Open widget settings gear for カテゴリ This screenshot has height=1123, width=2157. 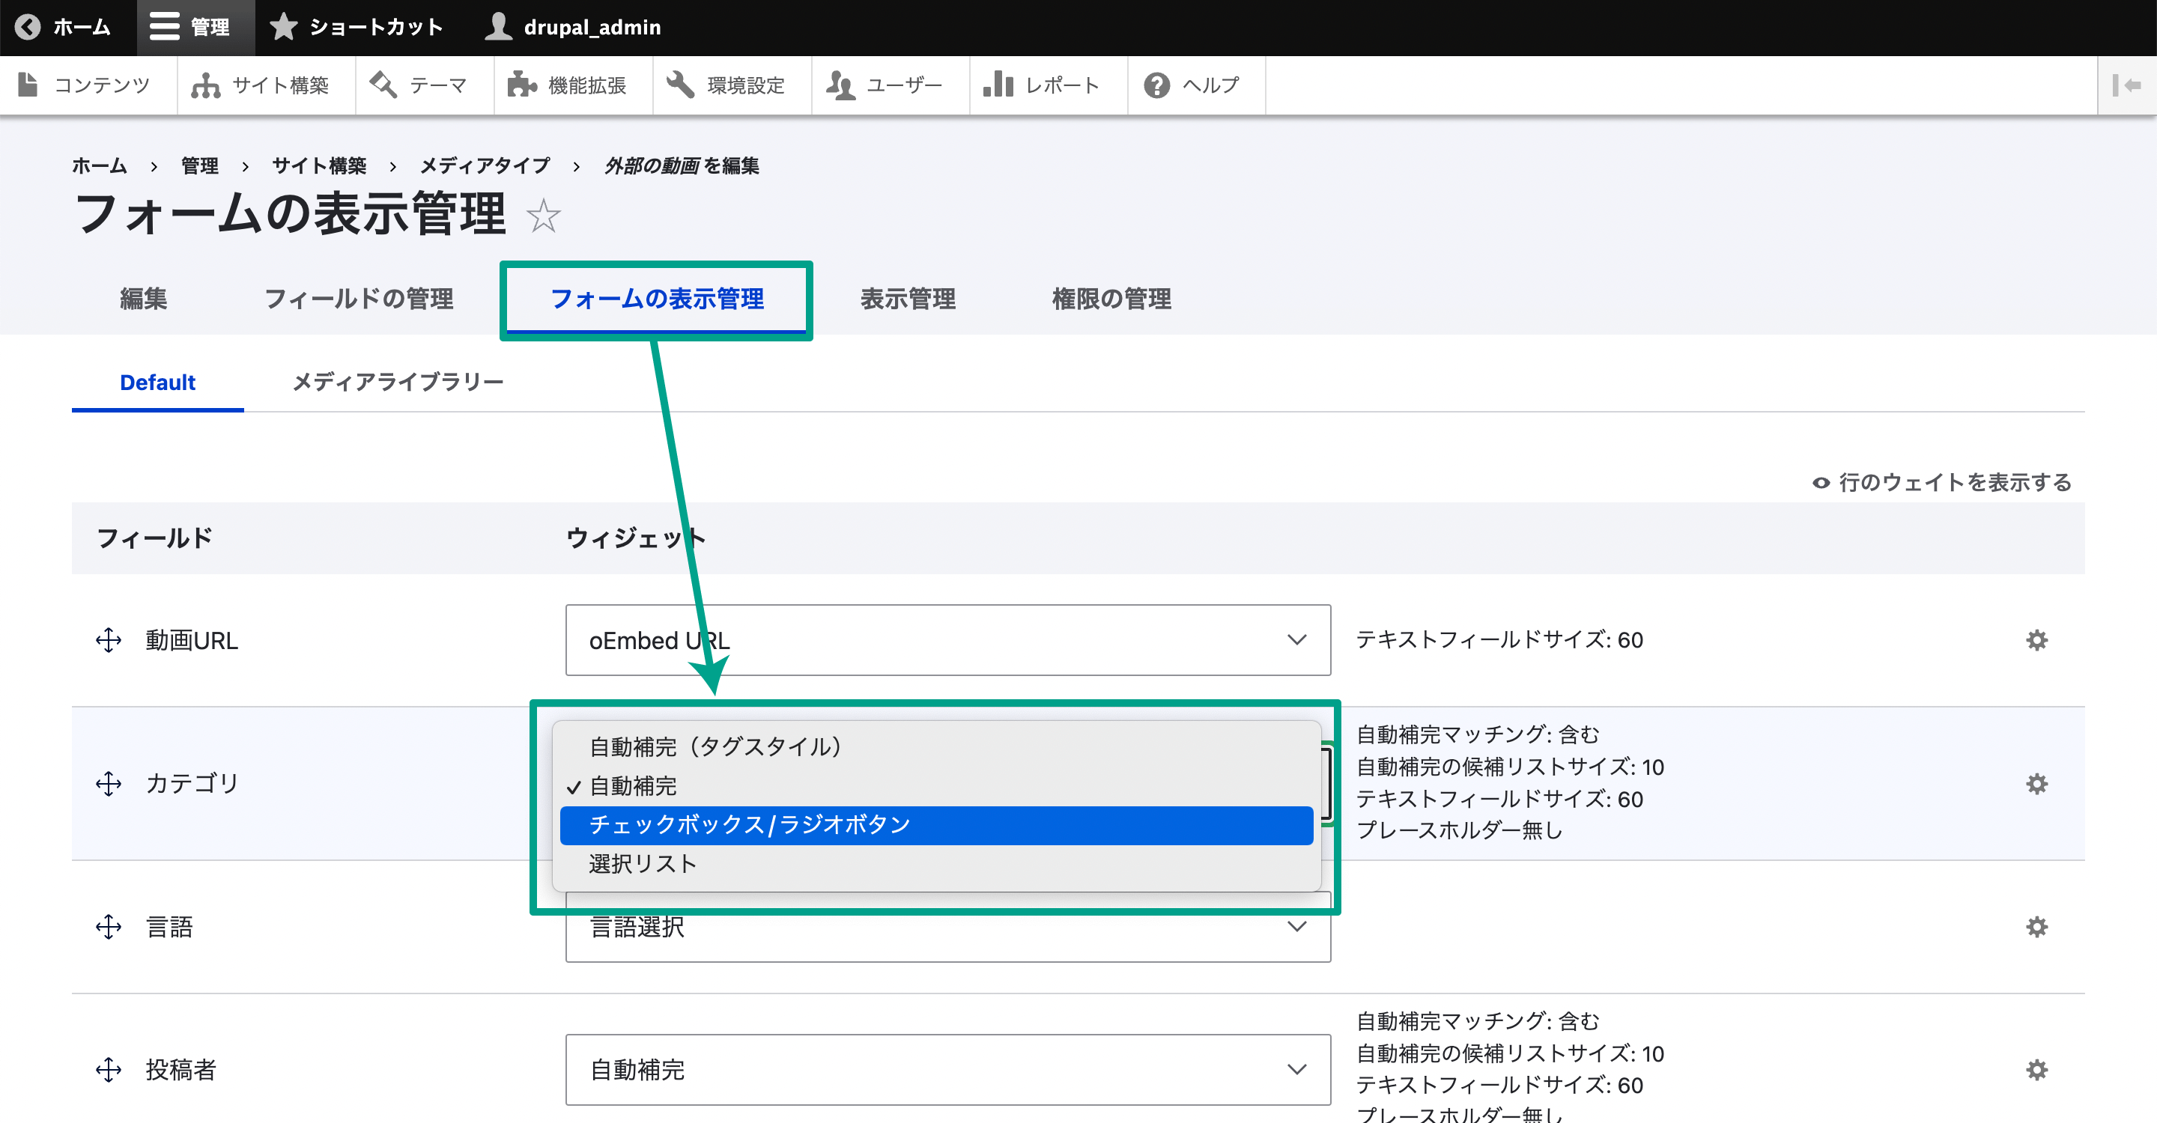[x=2036, y=783]
